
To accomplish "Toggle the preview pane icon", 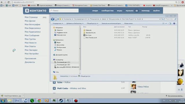I will pyautogui.click(x=170, y=23).
